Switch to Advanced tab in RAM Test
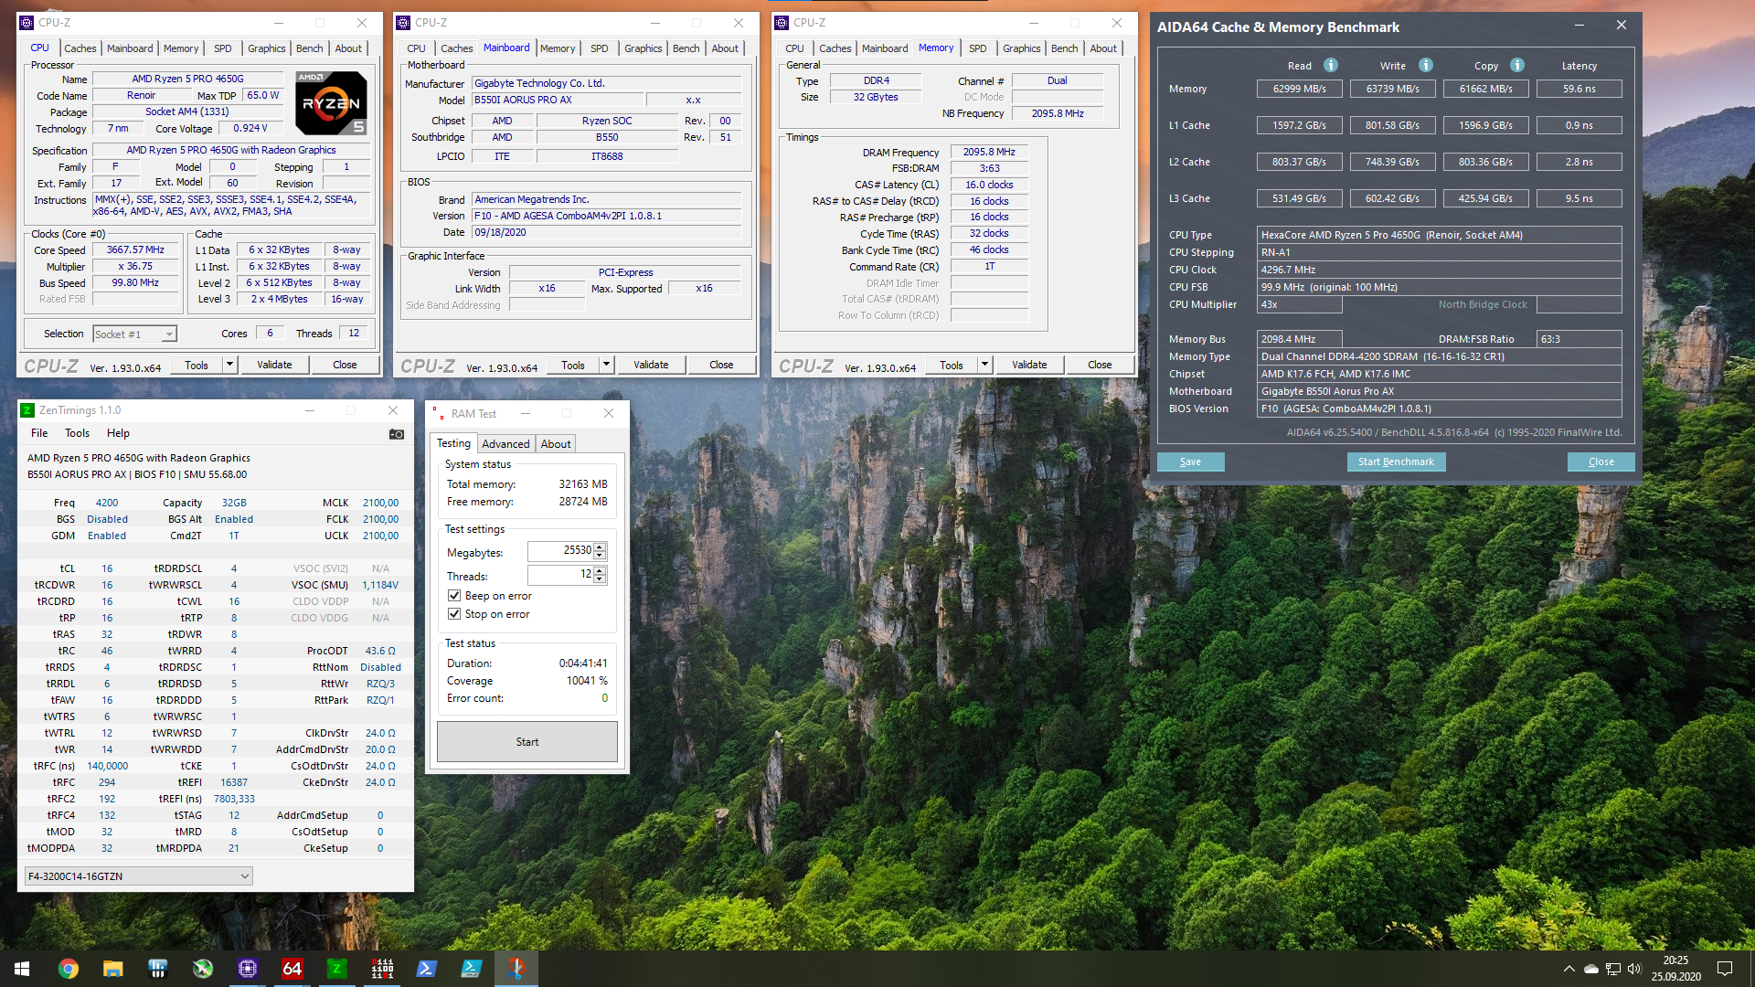This screenshot has height=987, width=1755. click(505, 444)
